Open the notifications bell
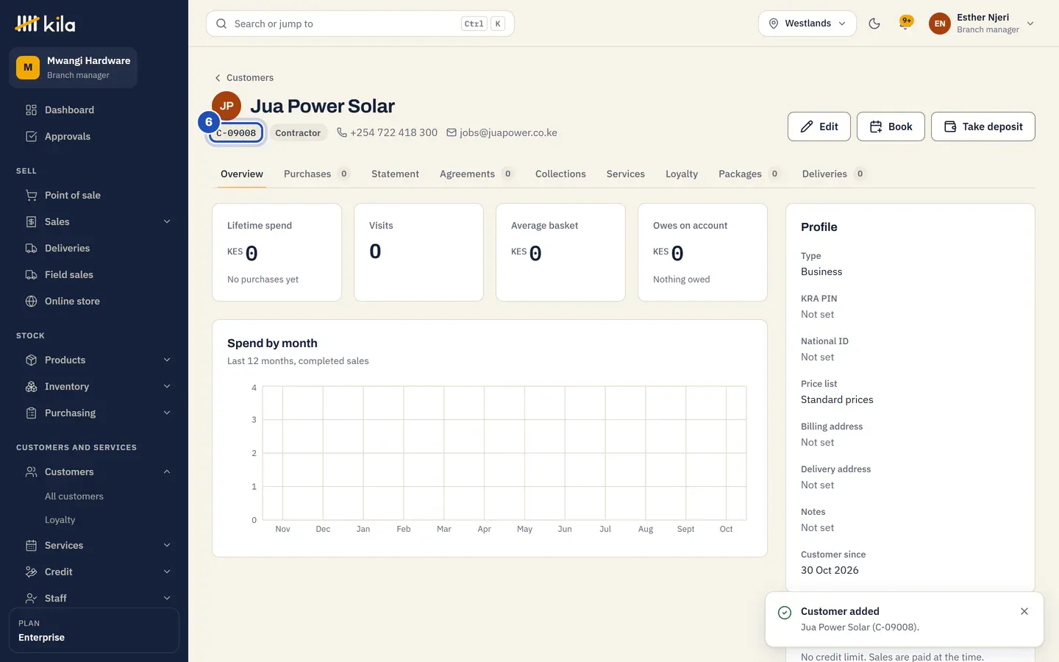 [906, 24]
